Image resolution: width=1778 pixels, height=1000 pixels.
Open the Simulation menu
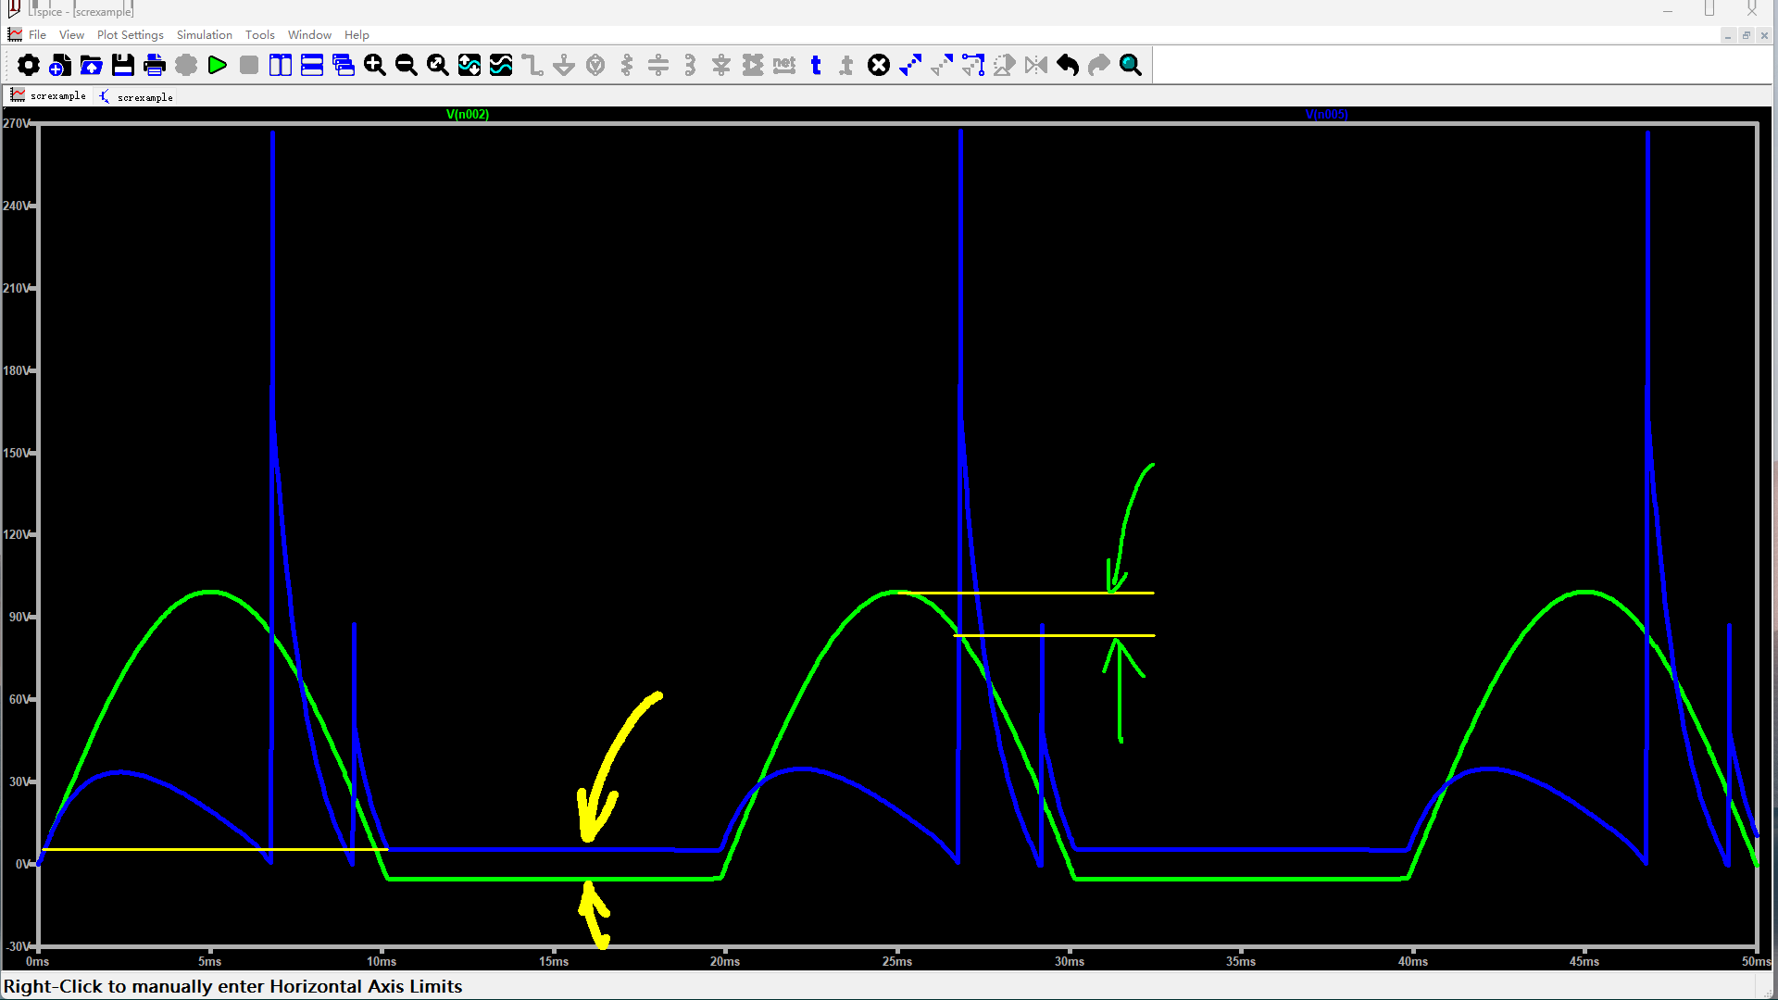(x=204, y=34)
